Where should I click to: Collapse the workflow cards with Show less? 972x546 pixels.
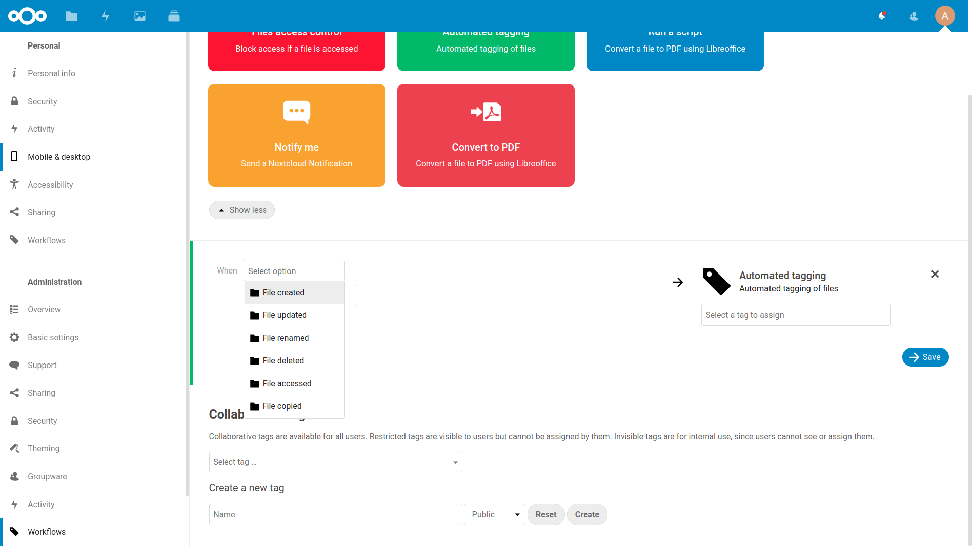click(241, 210)
